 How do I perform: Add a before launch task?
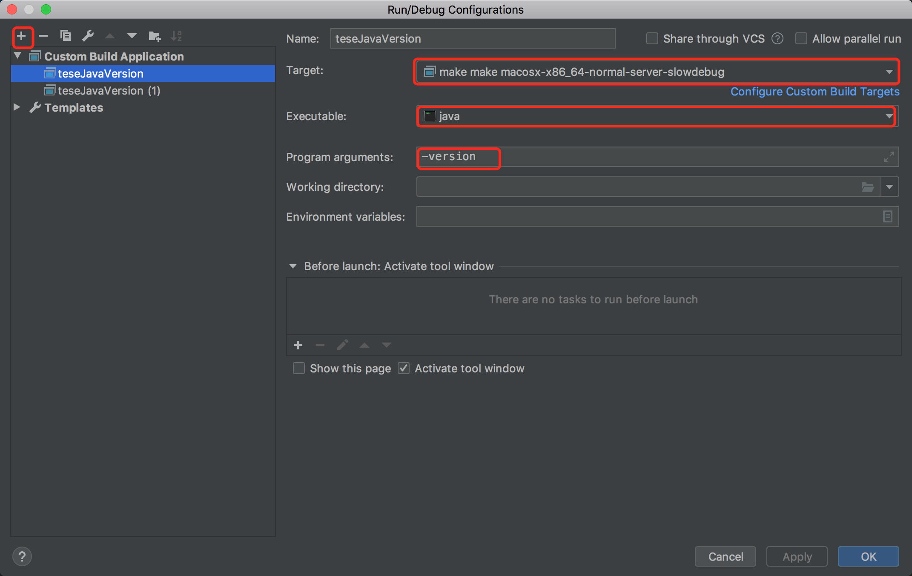(298, 345)
